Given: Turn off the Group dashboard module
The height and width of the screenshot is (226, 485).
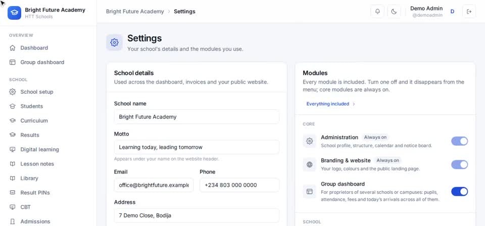Looking at the screenshot, I should click(459, 191).
